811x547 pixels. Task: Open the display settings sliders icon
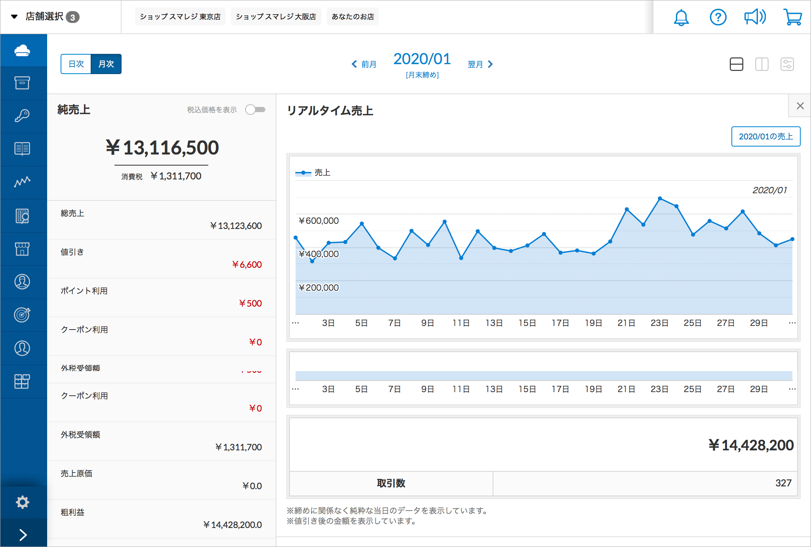pyautogui.click(x=787, y=64)
